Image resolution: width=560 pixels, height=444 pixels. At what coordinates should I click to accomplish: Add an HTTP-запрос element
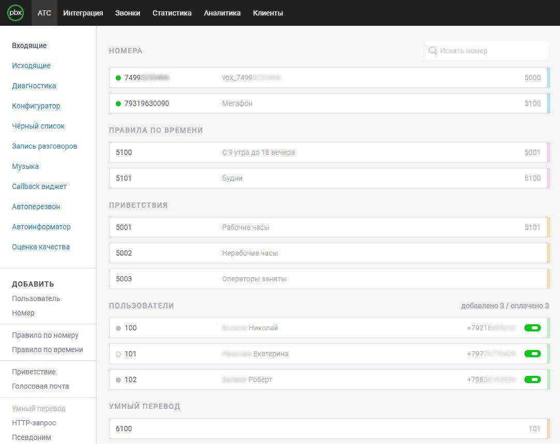34,423
